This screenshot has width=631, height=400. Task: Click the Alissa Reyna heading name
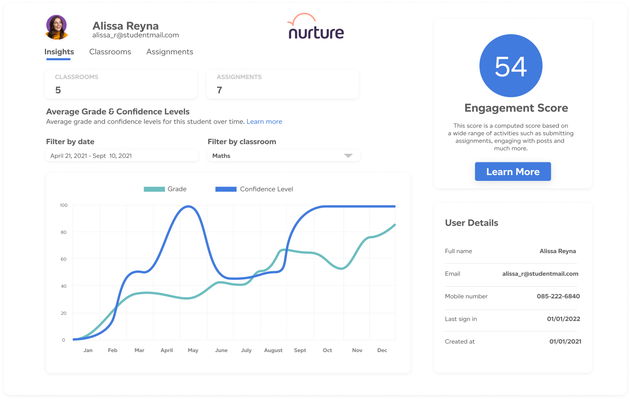click(125, 26)
